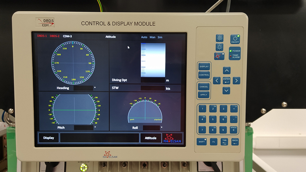Tap the red backlight-off key
This screenshot has width=306, height=172.
tap(219, 56)
